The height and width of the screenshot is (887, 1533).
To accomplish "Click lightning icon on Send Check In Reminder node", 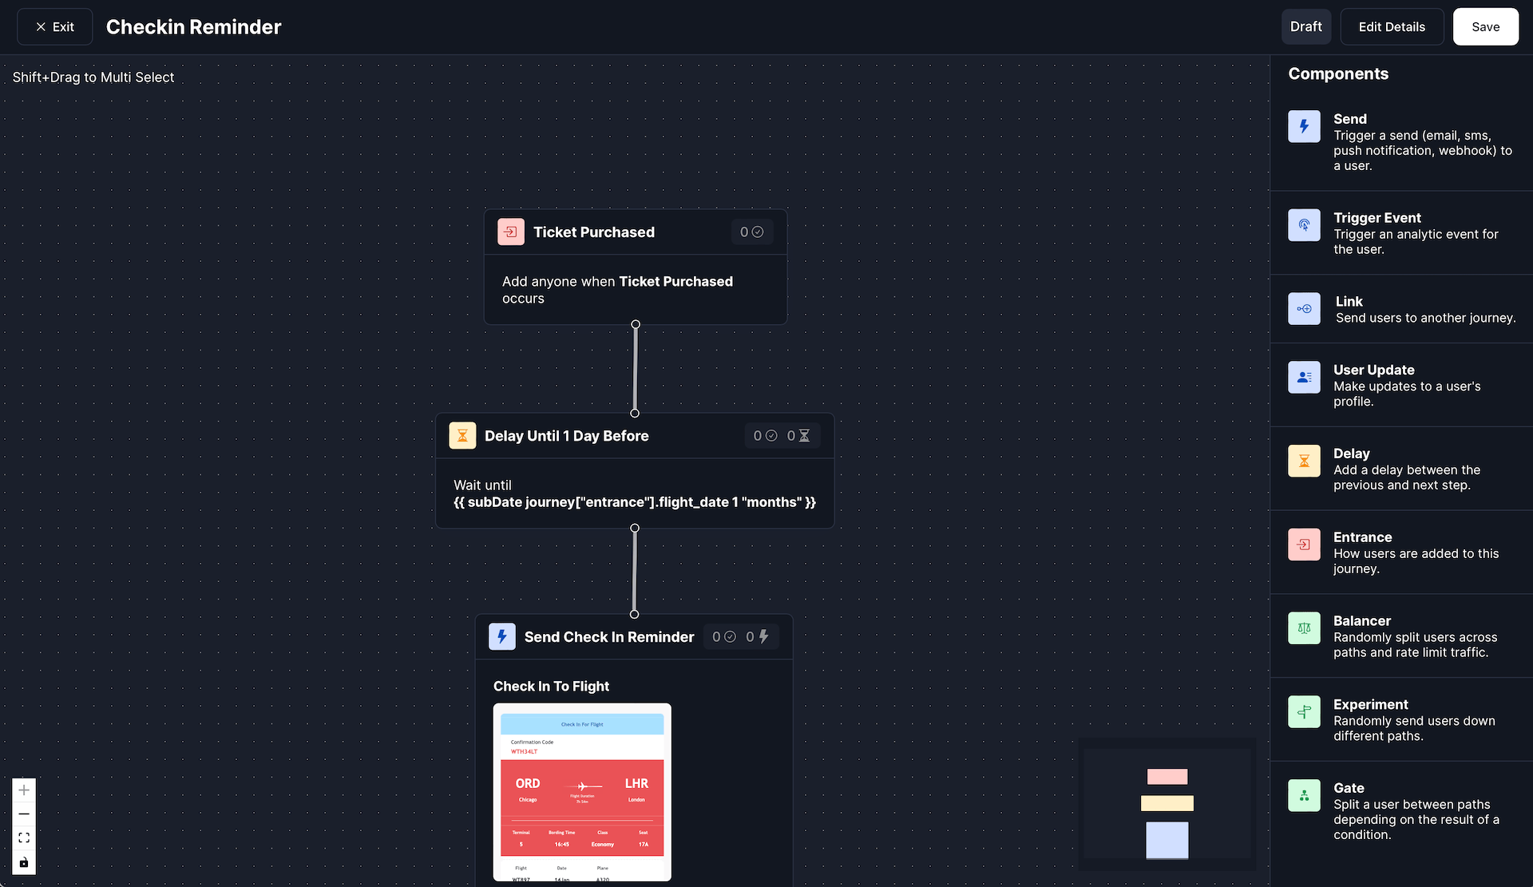I will [x=502, y=637].
